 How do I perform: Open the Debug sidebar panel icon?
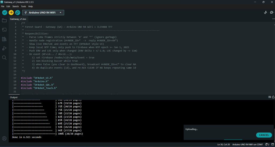(4, 48)
